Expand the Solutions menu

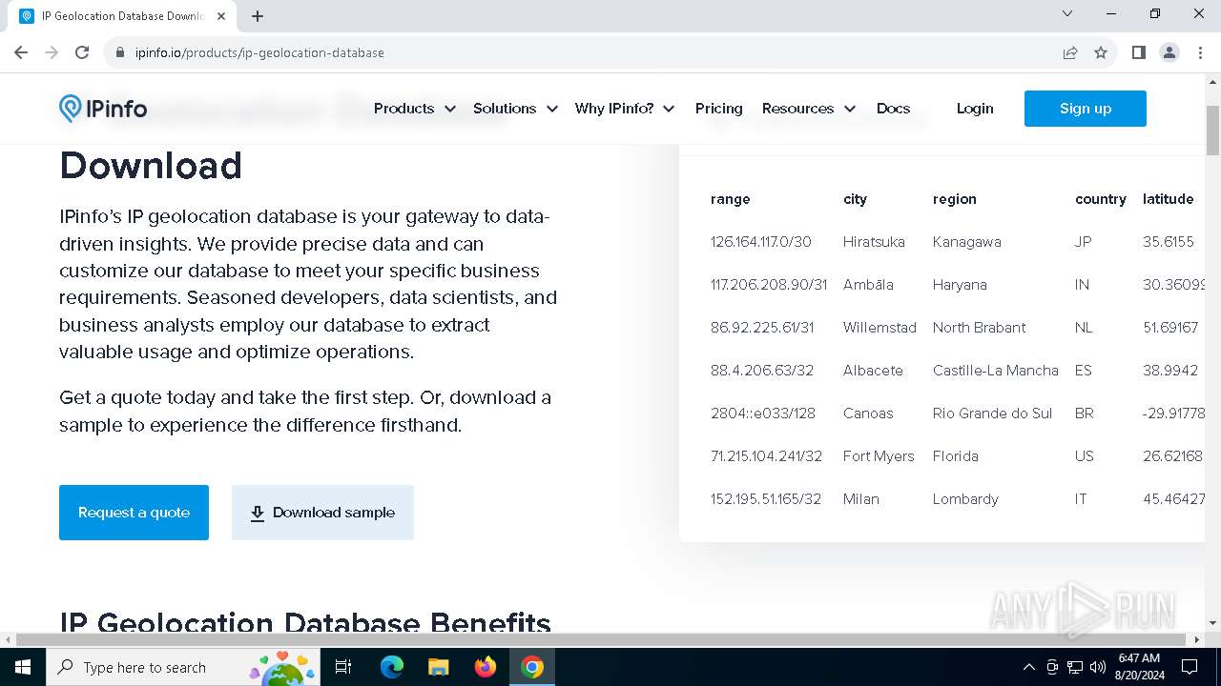515,109
